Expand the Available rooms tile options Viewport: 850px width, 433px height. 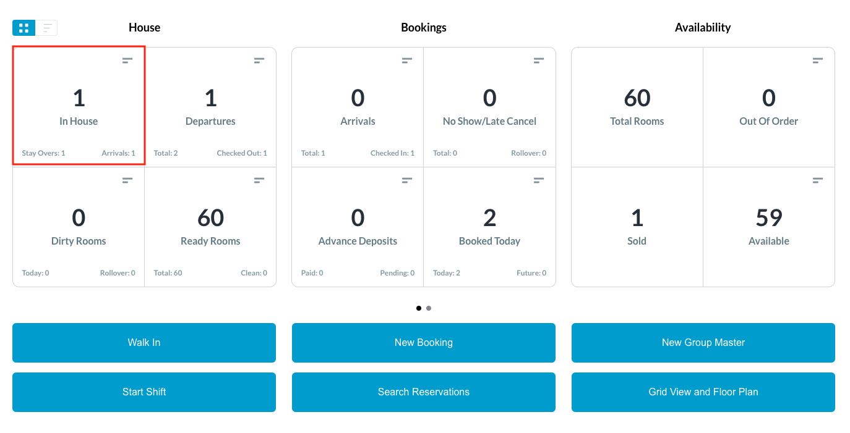point(818,180)
